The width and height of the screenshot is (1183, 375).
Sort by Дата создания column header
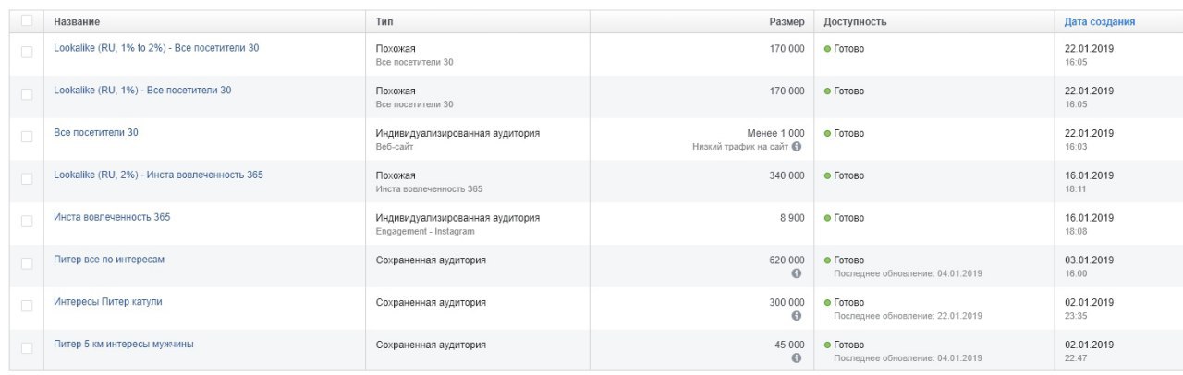click(1100, 21)
